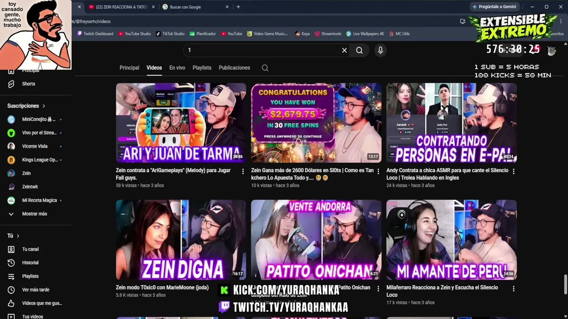This screenshot has height=319, width=568.
Task: Open MC Utils bookmark
Action: pos(399,34)
